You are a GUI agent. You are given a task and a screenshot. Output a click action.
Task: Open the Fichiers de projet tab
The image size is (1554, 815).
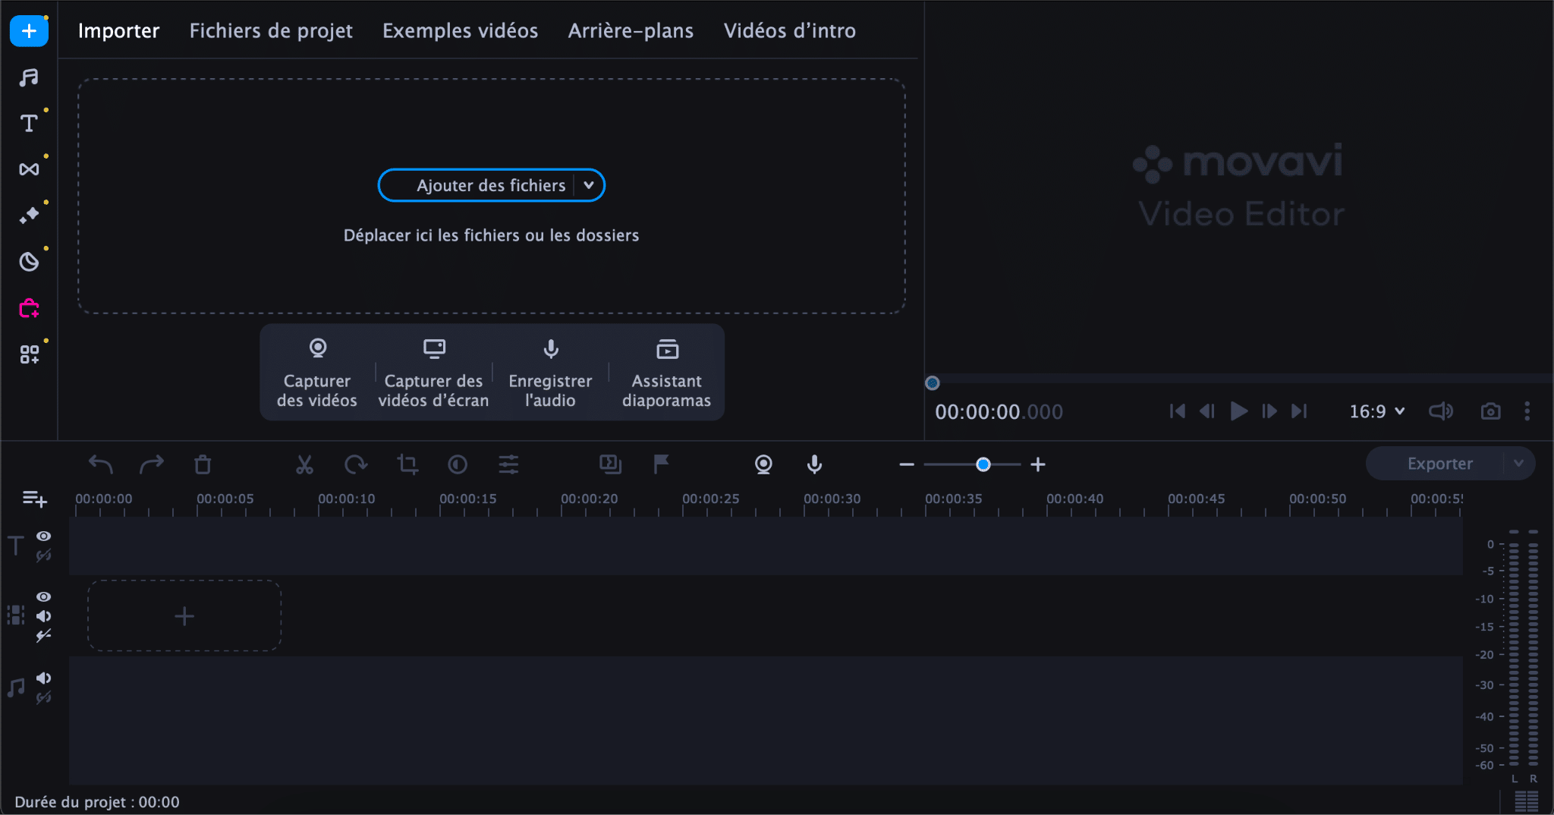pyautogui.click(x=271, y=30)
